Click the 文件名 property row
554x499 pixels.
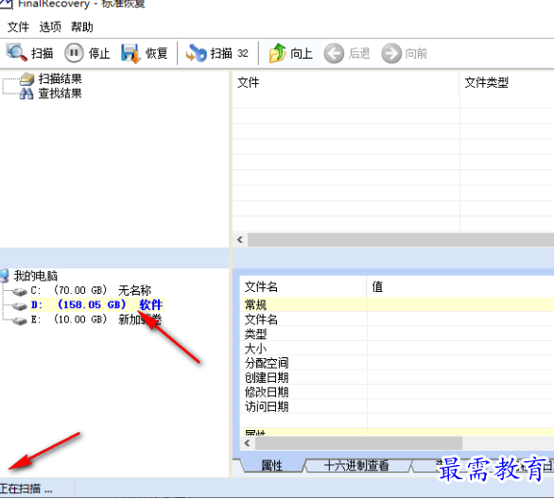point(397,319)
